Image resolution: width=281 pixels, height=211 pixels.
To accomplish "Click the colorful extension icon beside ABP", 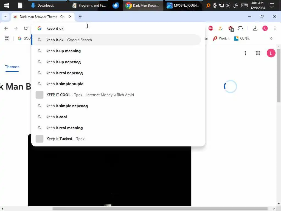I will (221, 28).
